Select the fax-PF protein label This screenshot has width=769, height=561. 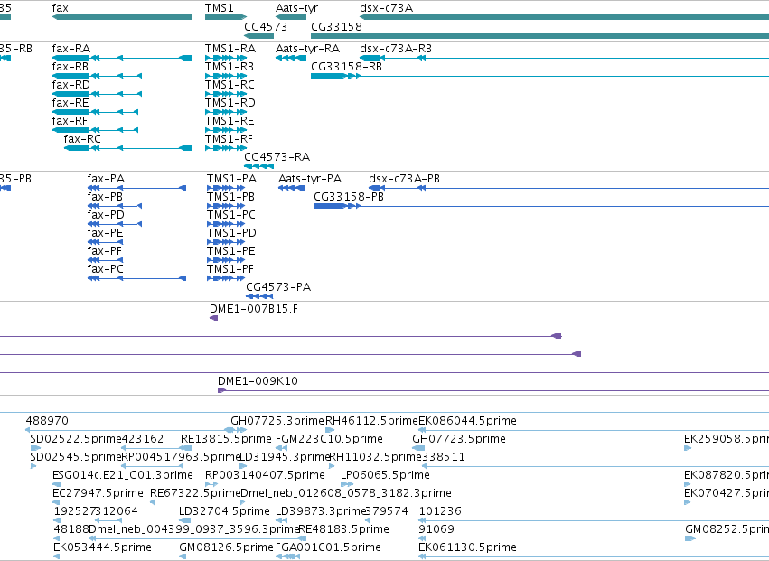pyautogui.click(x=105, y=251)
